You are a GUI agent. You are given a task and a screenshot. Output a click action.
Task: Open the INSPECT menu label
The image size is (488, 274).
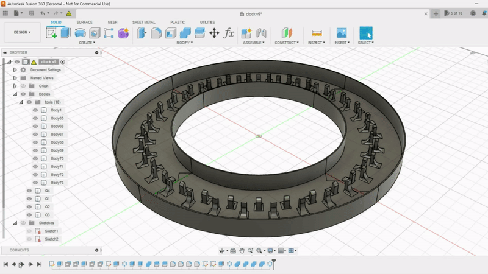coord(316,43)
